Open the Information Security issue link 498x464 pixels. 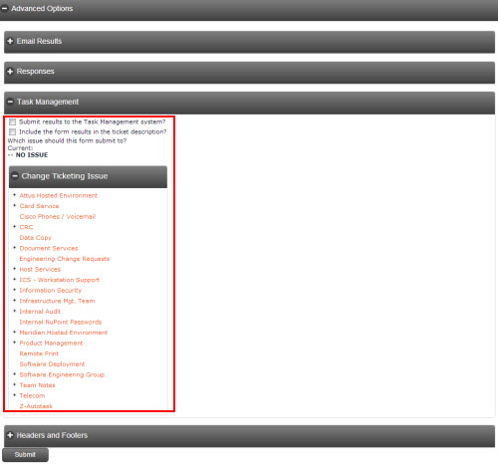point(51,290)
